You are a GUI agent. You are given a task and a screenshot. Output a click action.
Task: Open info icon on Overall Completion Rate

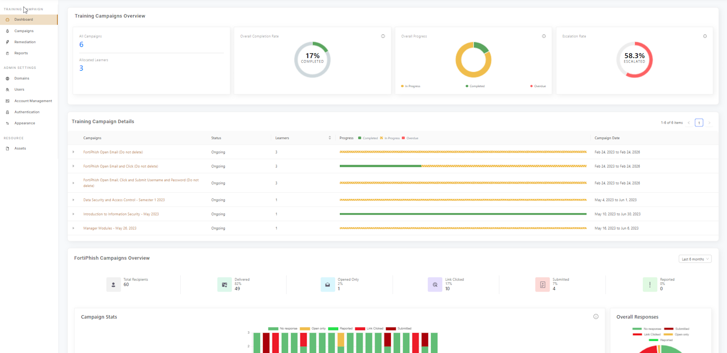point(383,36)
